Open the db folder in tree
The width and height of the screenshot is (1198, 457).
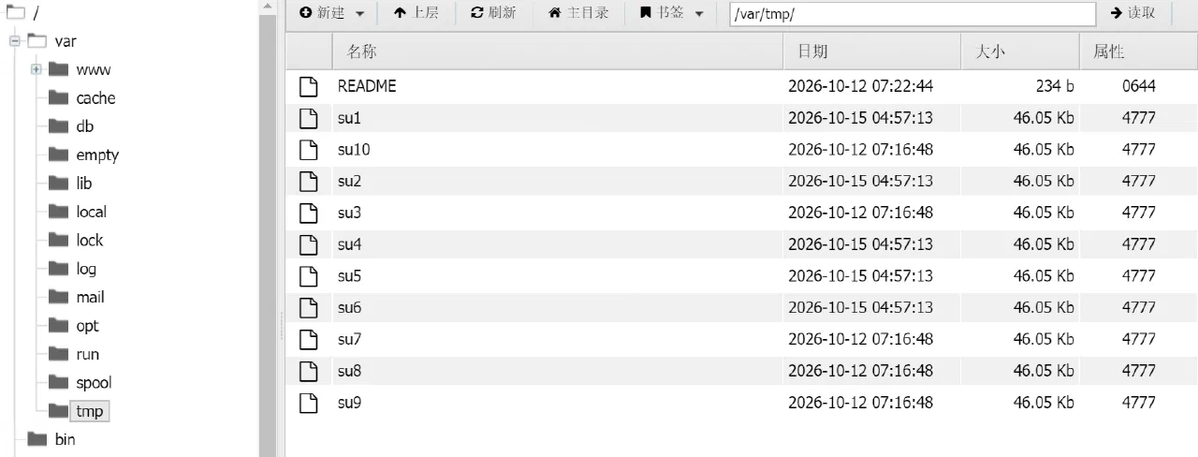(84, 126)
